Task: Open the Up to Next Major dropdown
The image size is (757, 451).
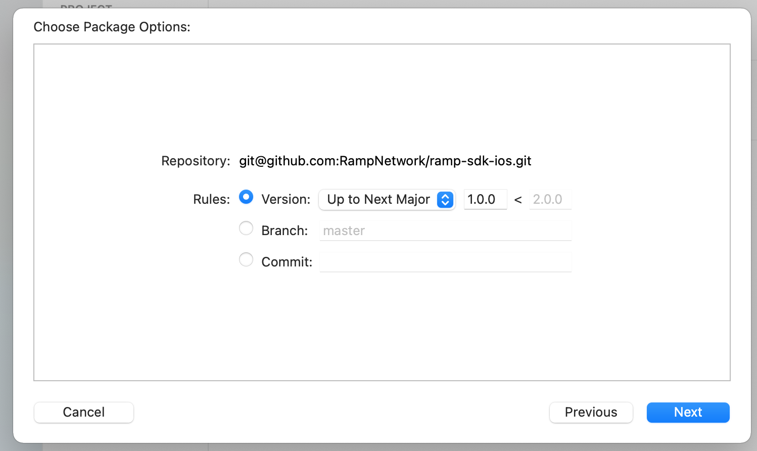Action: coord(387,199)
